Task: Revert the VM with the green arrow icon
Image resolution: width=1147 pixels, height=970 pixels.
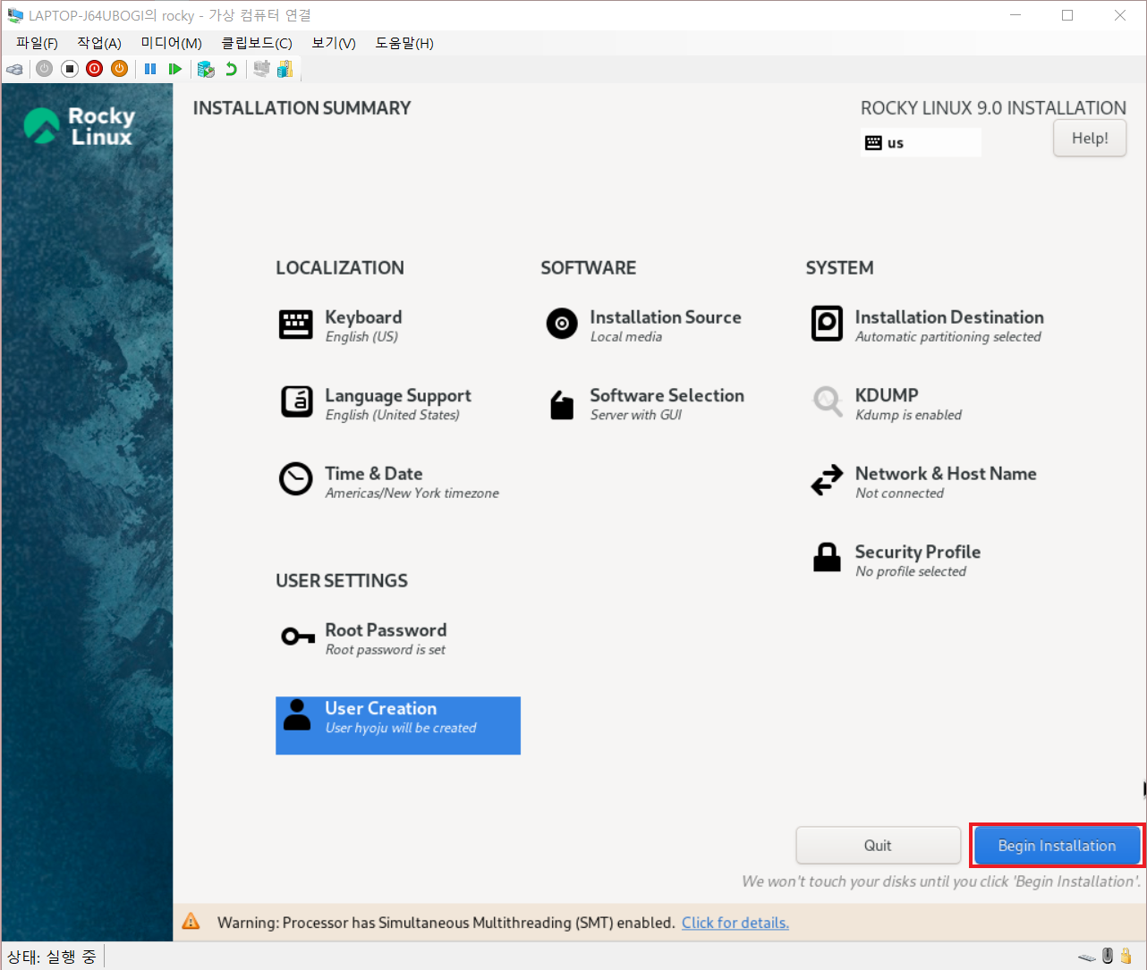Action: coord(232,69)
